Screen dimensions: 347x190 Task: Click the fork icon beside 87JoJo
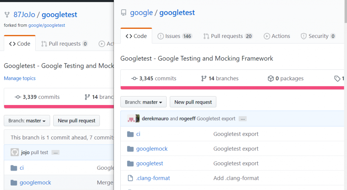click(7, 15)
